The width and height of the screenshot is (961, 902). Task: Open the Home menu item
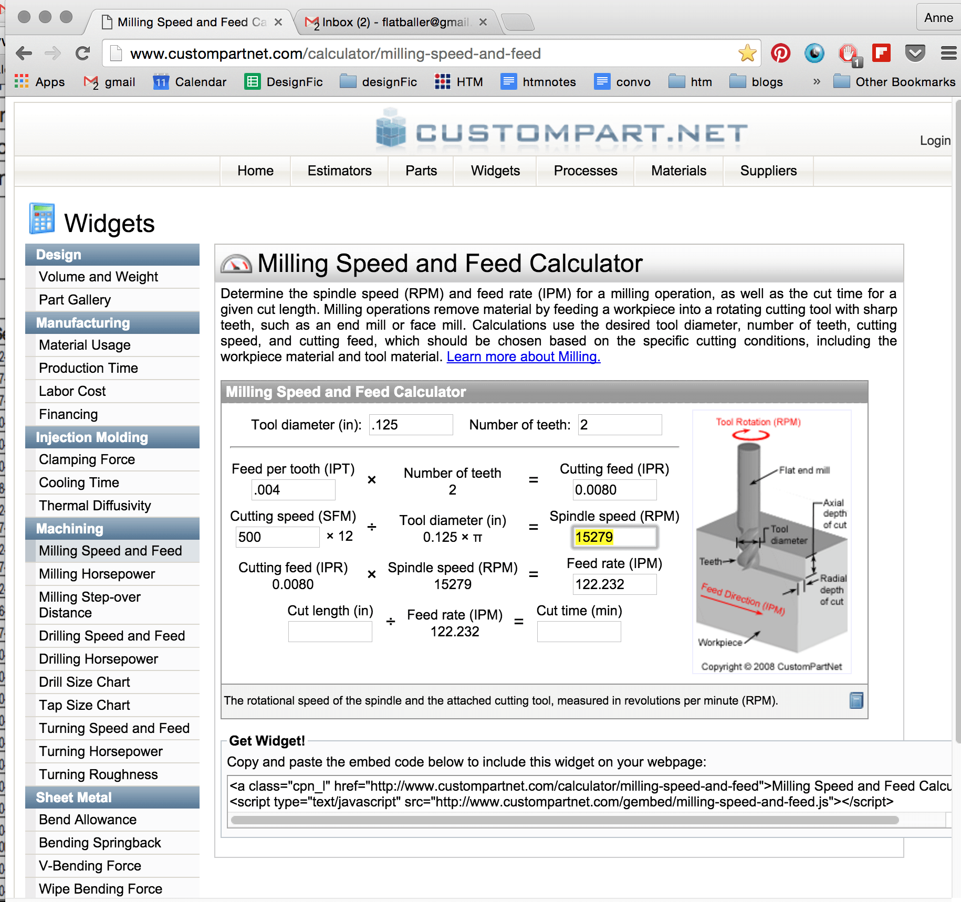tap(255, 171)
